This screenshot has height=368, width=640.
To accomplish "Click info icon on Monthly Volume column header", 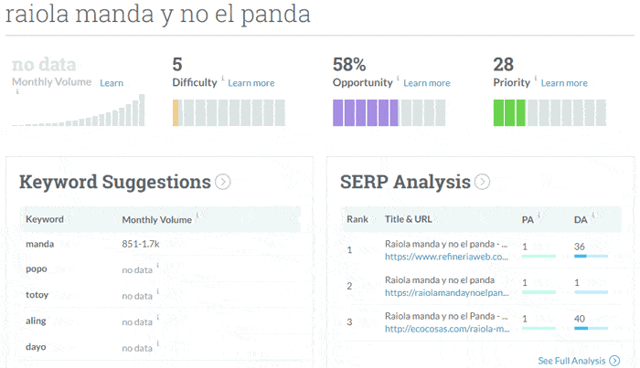I will coord(197,215).
